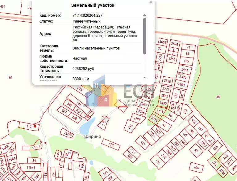Select parcel 2852 on the map
Screen dimensions: 237x181
pyautogui.click(x=164, y=96)
